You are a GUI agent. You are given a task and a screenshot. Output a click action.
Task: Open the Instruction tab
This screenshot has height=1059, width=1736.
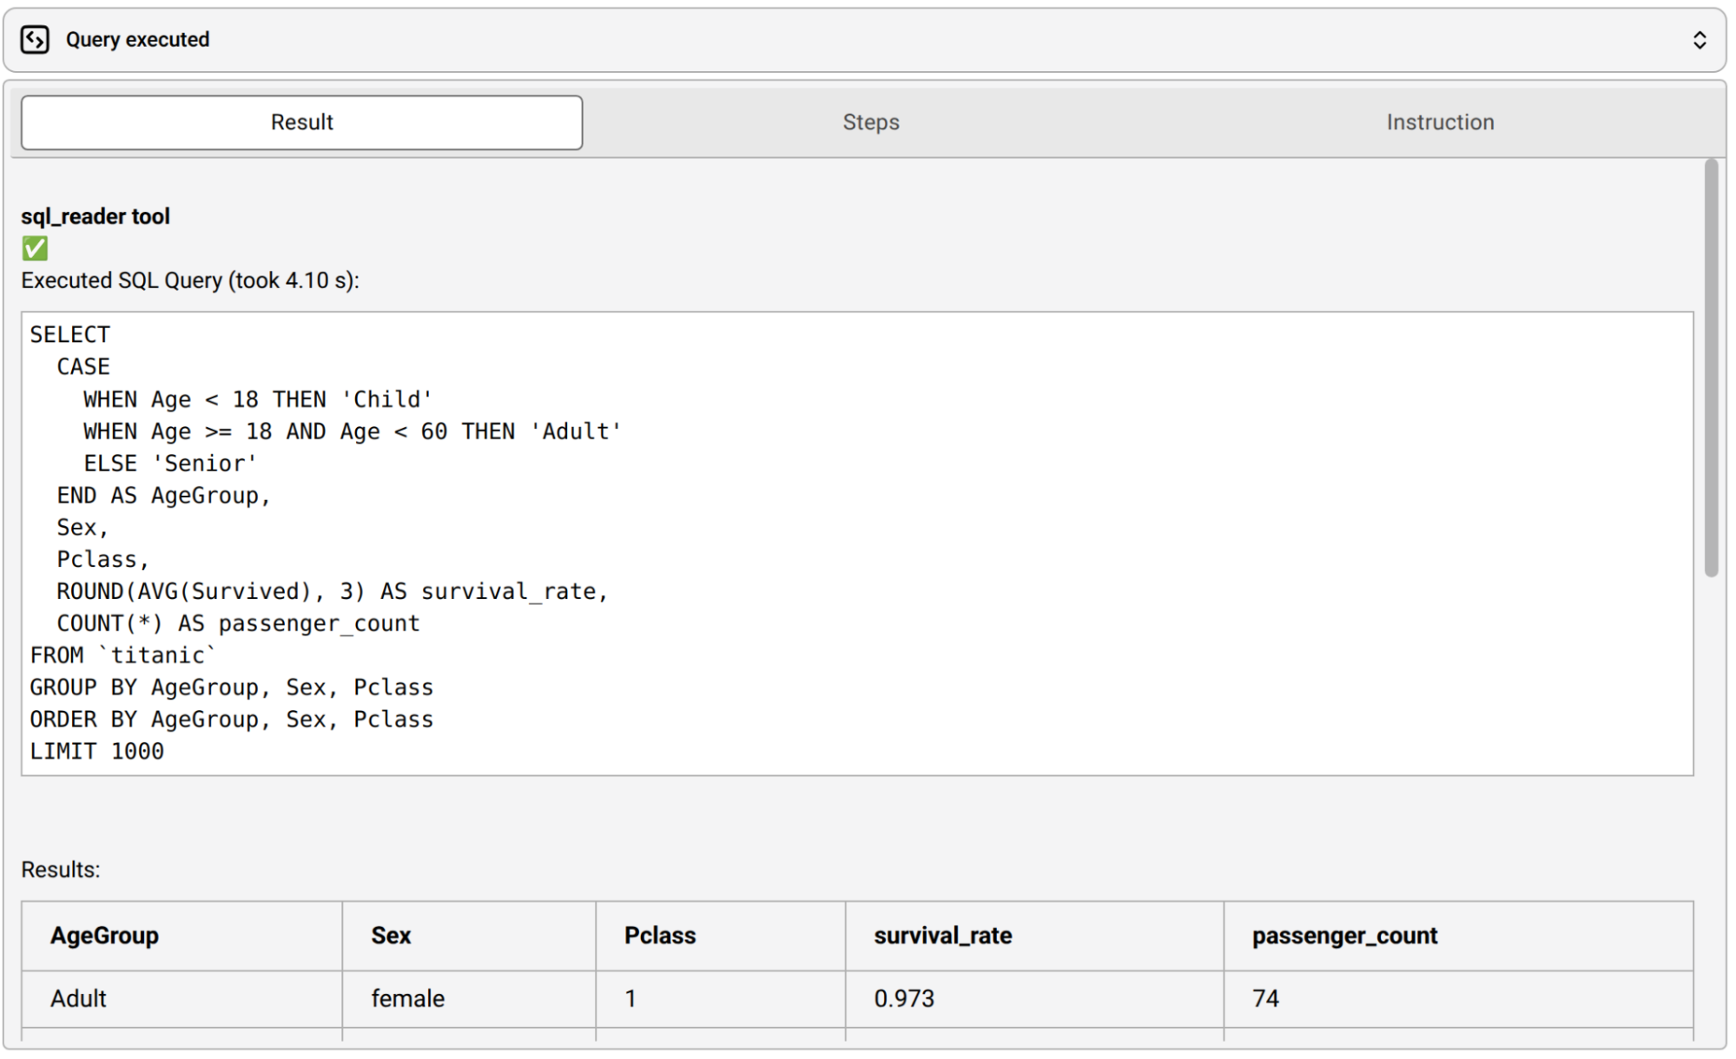tap(1439, 122)
